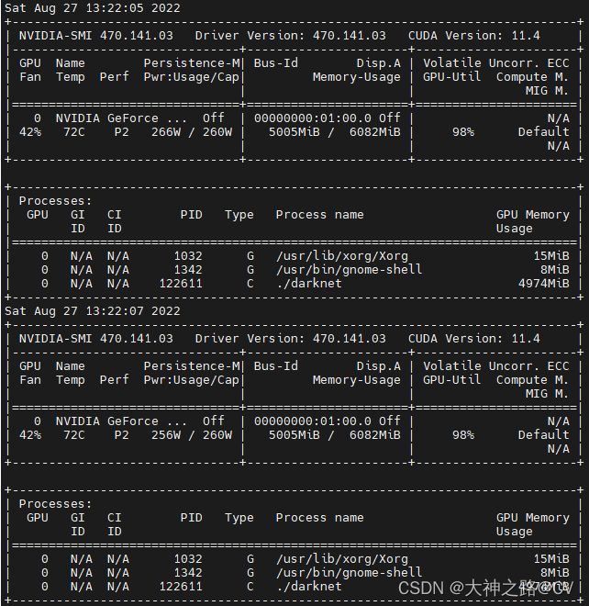This screenshot has height=606, width=589.
Task: Click Default compute mode in the 13:22:07 output
Action: point(543,435)
